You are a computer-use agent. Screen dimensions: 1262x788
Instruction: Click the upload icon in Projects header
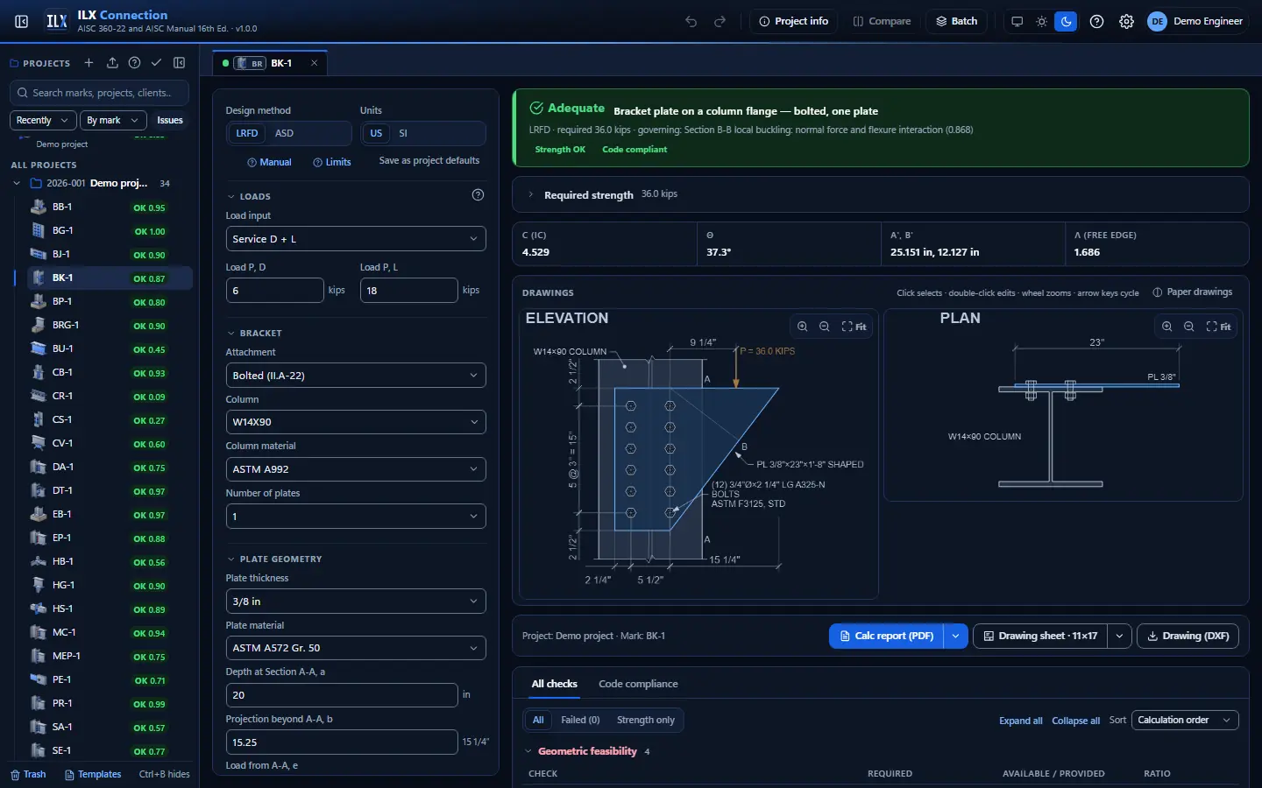[112, 63]
